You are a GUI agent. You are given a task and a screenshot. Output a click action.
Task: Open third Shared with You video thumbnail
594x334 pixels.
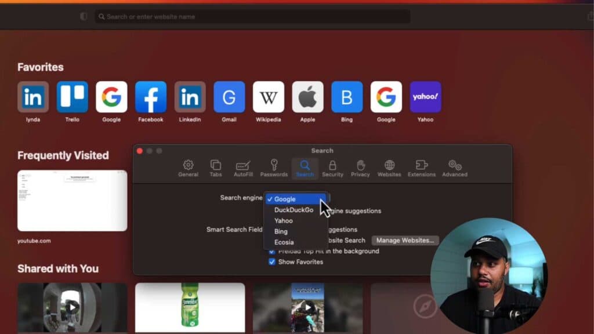point(307,307)
